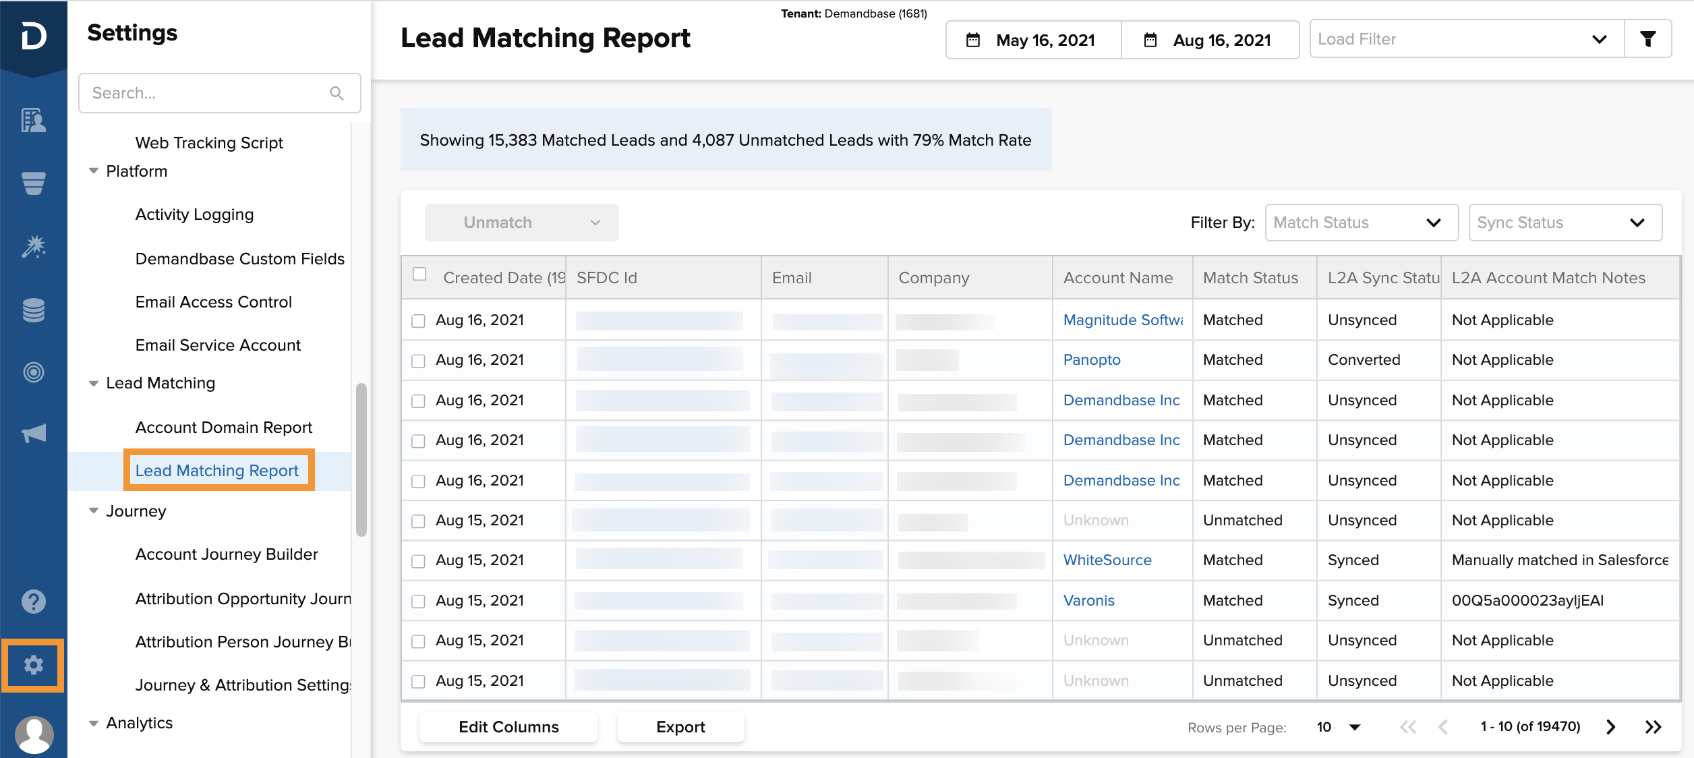Image resolution: width=1694 pixels, height=758 pixels.
Task: Open Email Access Control
Action: (213, 302)
